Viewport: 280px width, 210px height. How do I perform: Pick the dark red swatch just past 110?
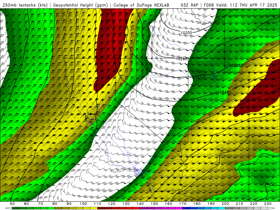pos(101,208)
